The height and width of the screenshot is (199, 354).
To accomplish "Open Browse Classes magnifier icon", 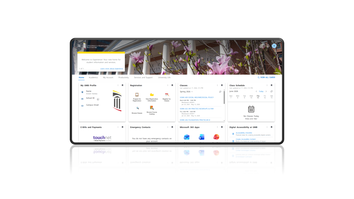I will (x=137, y=108).
